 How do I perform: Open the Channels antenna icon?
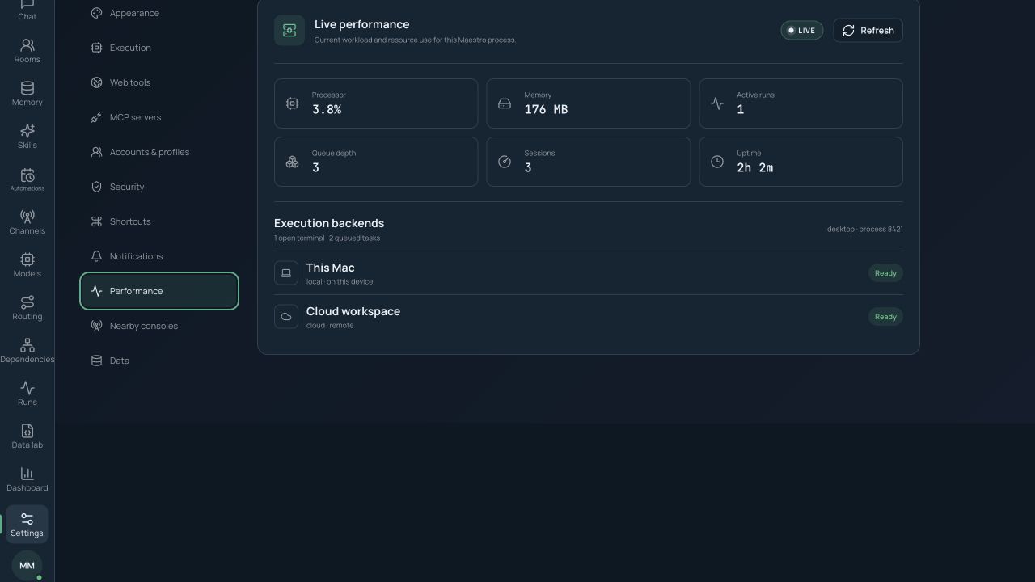coord(27,217)
